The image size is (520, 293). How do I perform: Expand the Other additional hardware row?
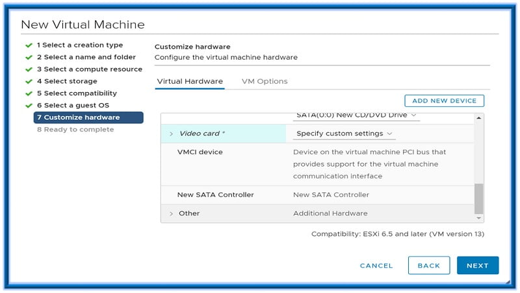(x=171, y=213)
